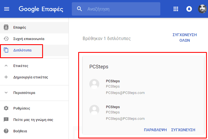
Task: Click plus for Δημιουργία ετικέτας
Action: [6, 77]
